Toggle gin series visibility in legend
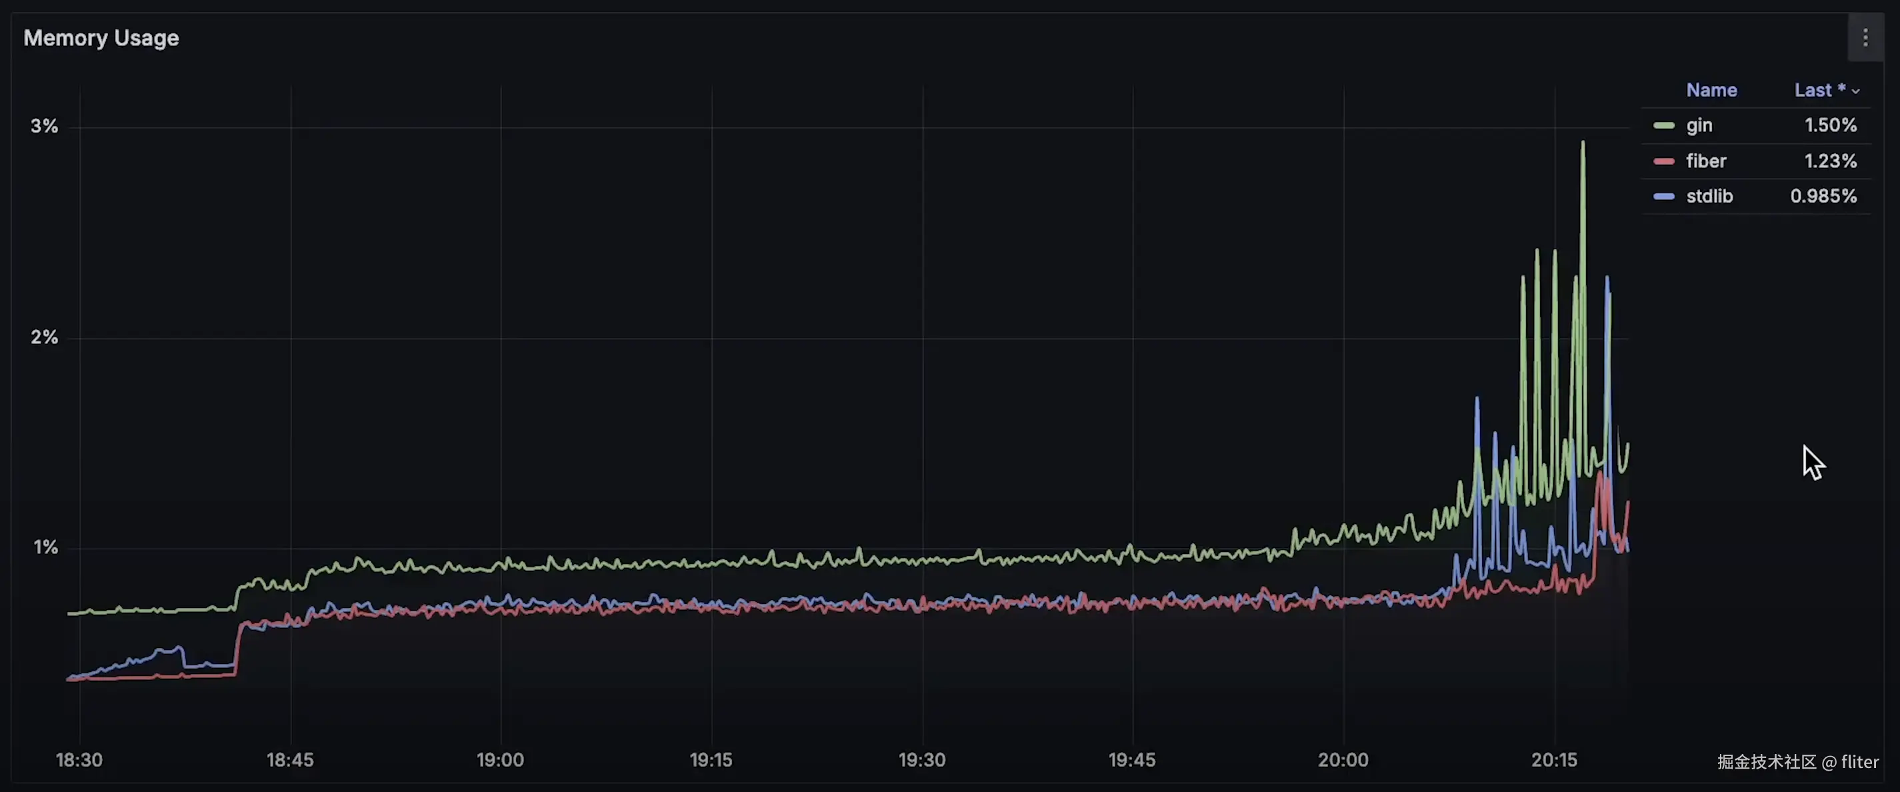The height and width of the screenshot is (792, 1900). (x=1699, y=125)
